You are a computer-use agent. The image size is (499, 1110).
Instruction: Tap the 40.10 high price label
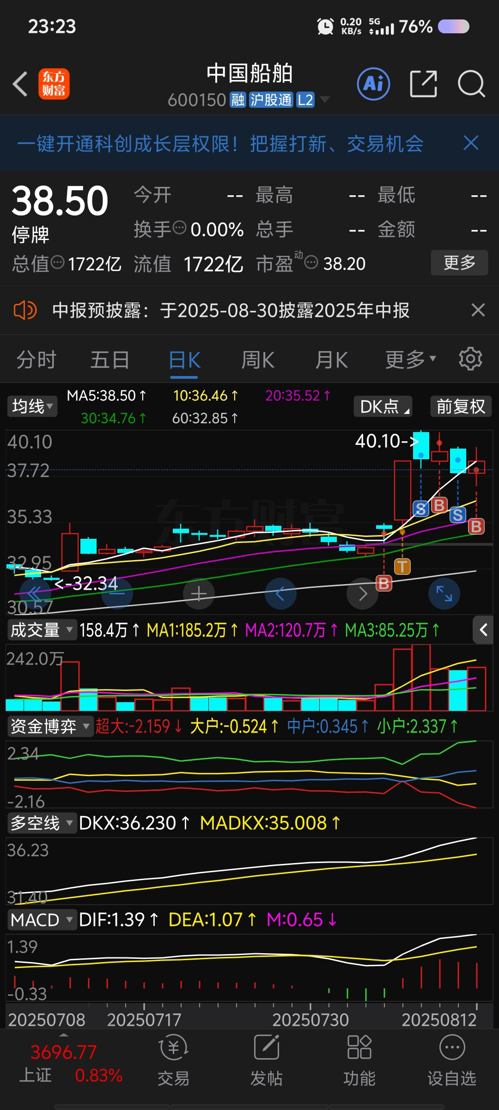[387, 441]
